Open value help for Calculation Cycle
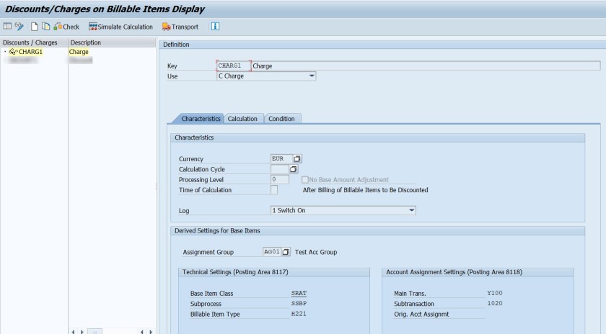 pyautogui.click(x=294, y=169)
